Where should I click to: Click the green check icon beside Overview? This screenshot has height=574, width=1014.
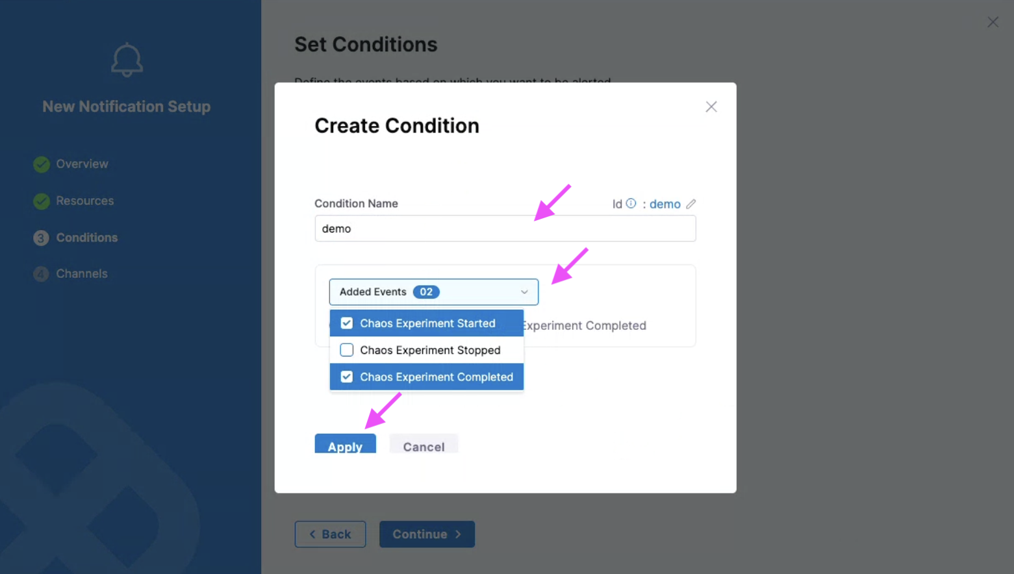(x=42, y=164)
